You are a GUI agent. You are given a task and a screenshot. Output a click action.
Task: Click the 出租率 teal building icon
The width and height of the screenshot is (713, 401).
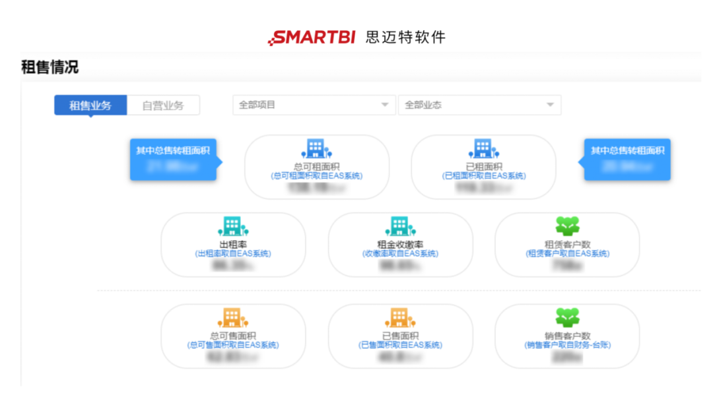point(233,226)
